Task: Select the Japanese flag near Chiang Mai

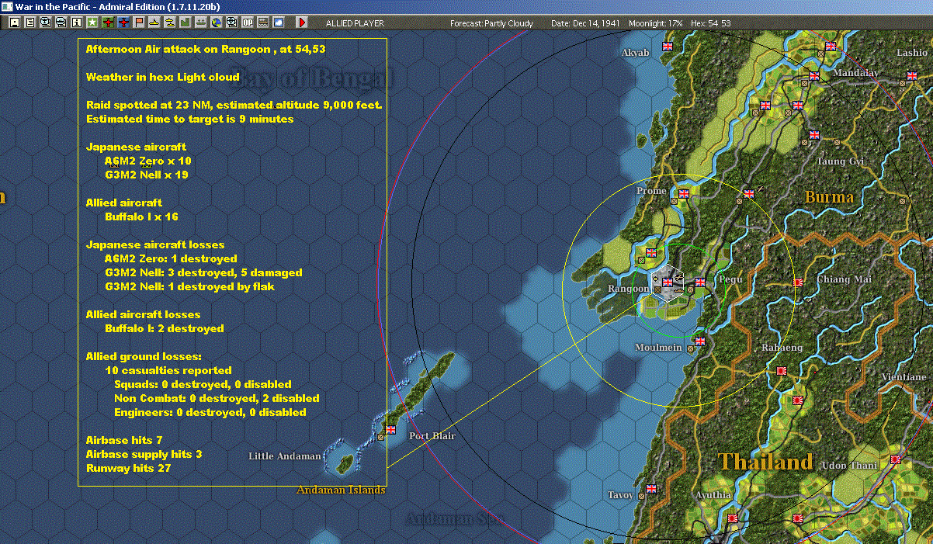Action: (x=797, y=282)
